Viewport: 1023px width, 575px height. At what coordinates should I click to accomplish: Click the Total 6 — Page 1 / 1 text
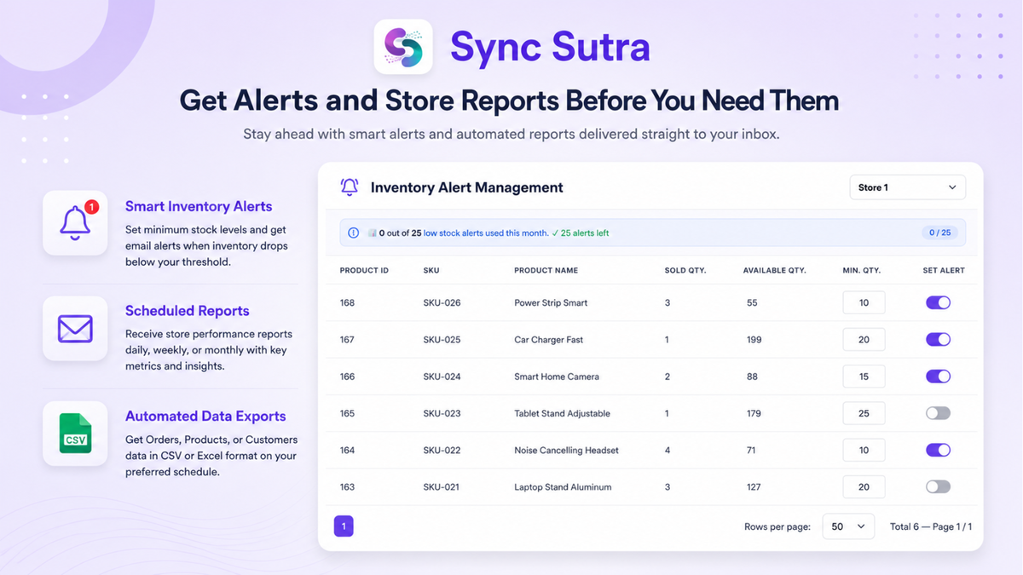tap(931, 526)
